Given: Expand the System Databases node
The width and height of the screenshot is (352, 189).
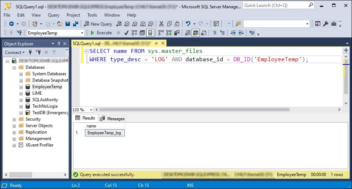Looking at the screenshot, I should click(21, 74).
